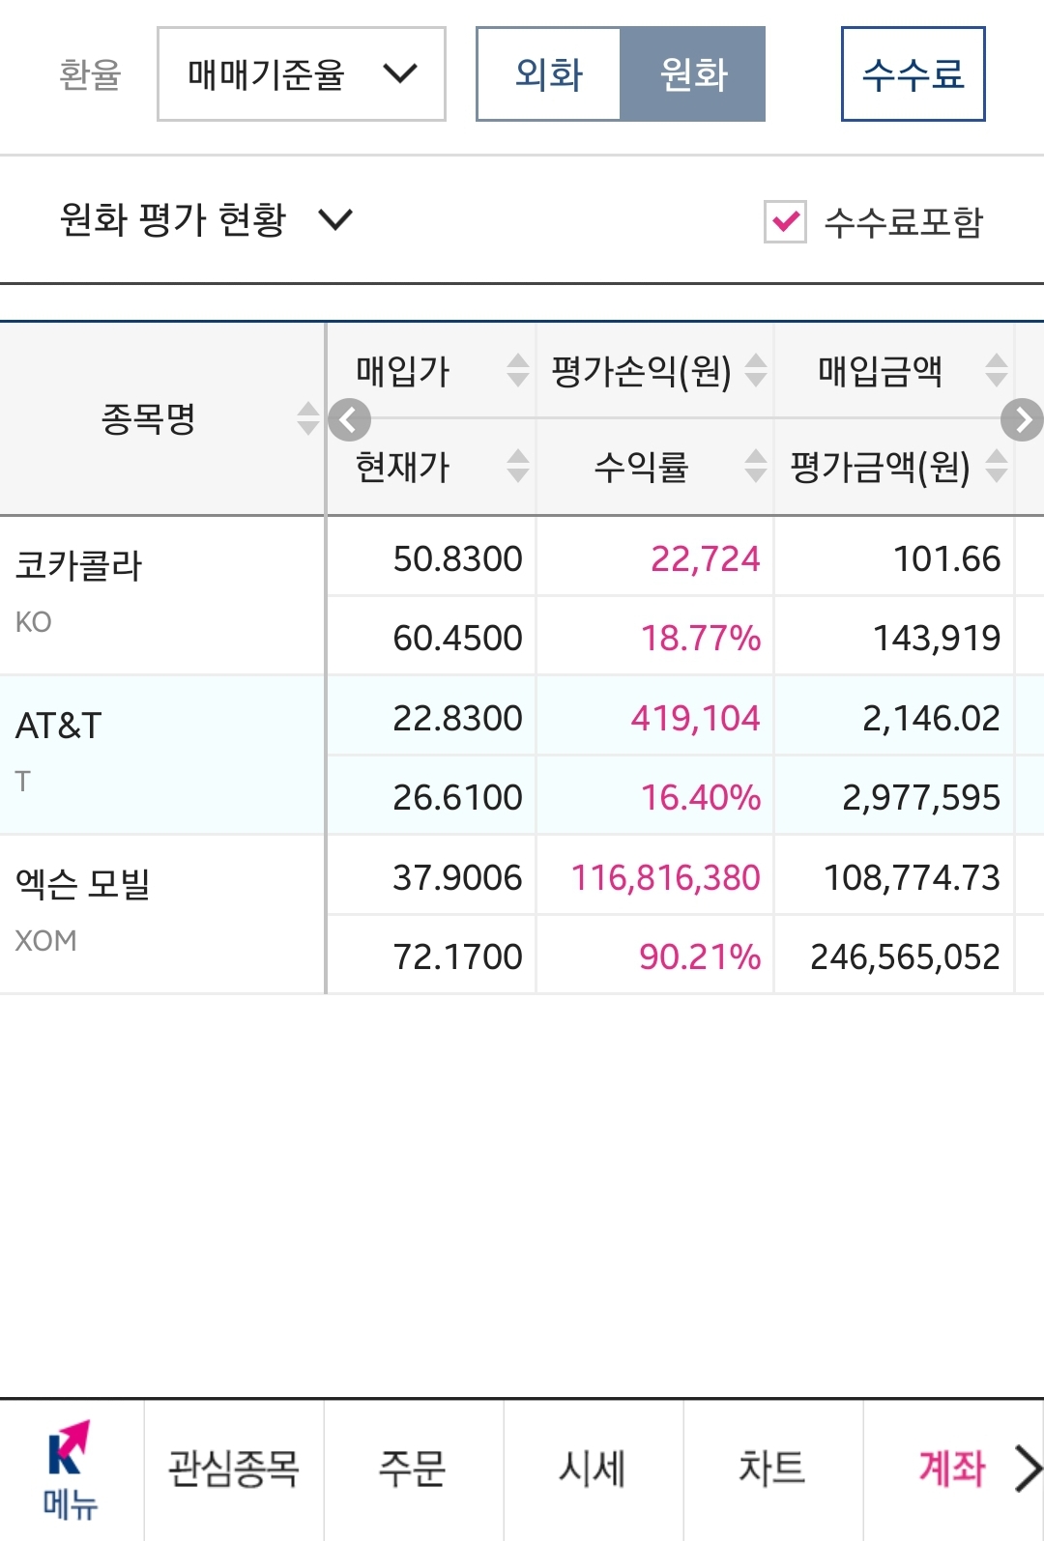This screenshot has width=1044, height=1541.
Task: Switch display to 원화
Action: [692, 74]
